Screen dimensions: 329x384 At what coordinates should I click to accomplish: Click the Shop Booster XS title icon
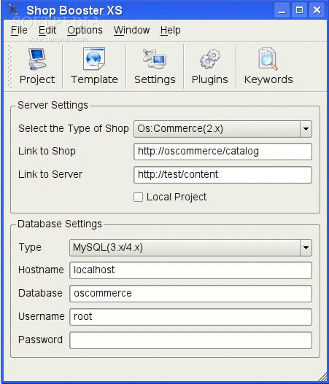point(13,9)
